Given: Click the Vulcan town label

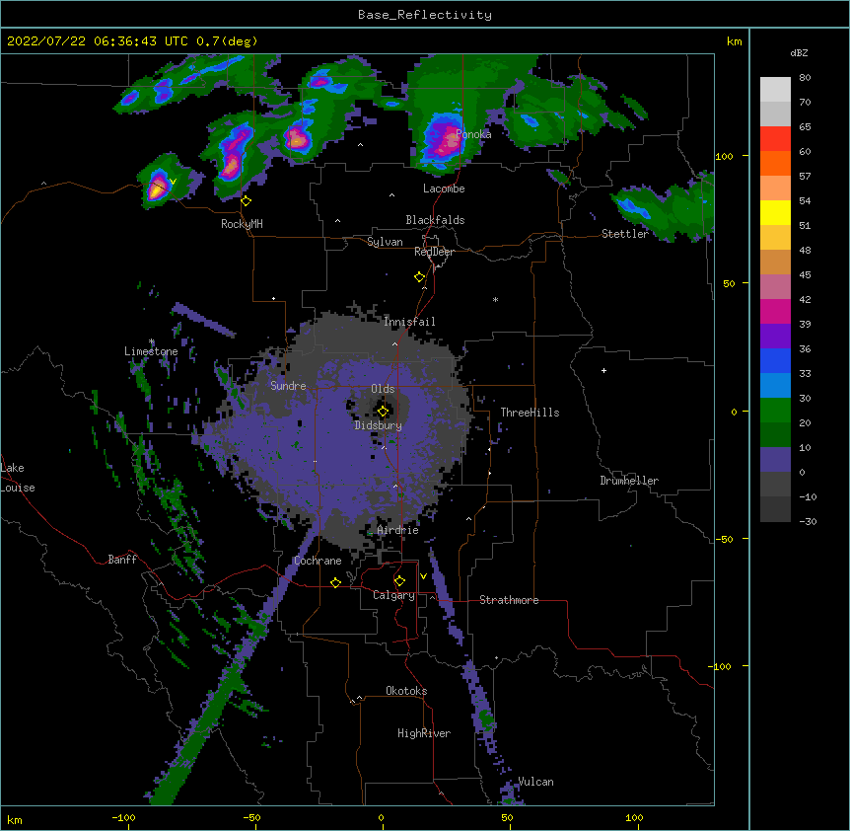Looking at the screenshot, I should point(535,782).
